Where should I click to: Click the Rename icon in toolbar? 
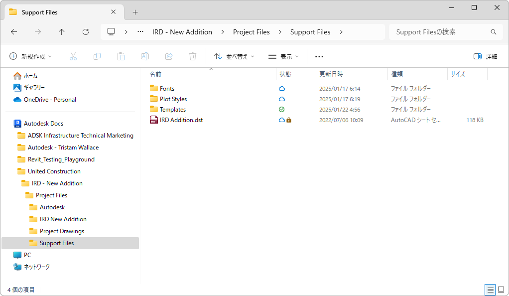tap(145, 56)
